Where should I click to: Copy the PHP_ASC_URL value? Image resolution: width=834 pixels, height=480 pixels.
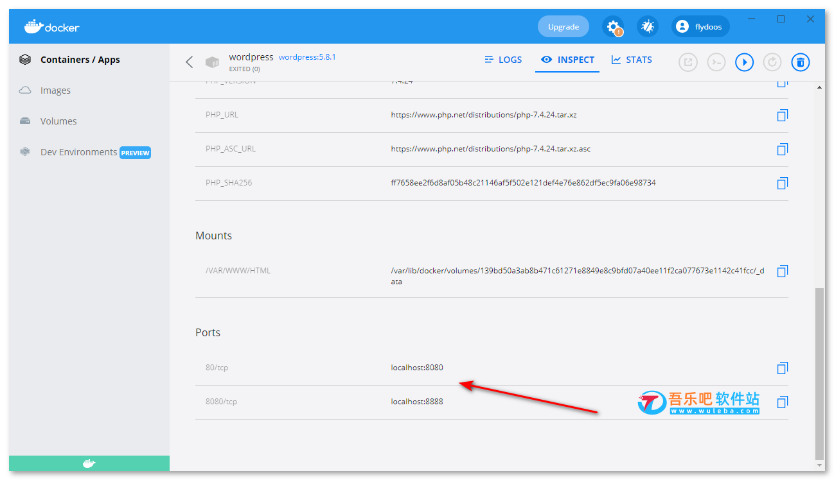click(x=782, y=150)
